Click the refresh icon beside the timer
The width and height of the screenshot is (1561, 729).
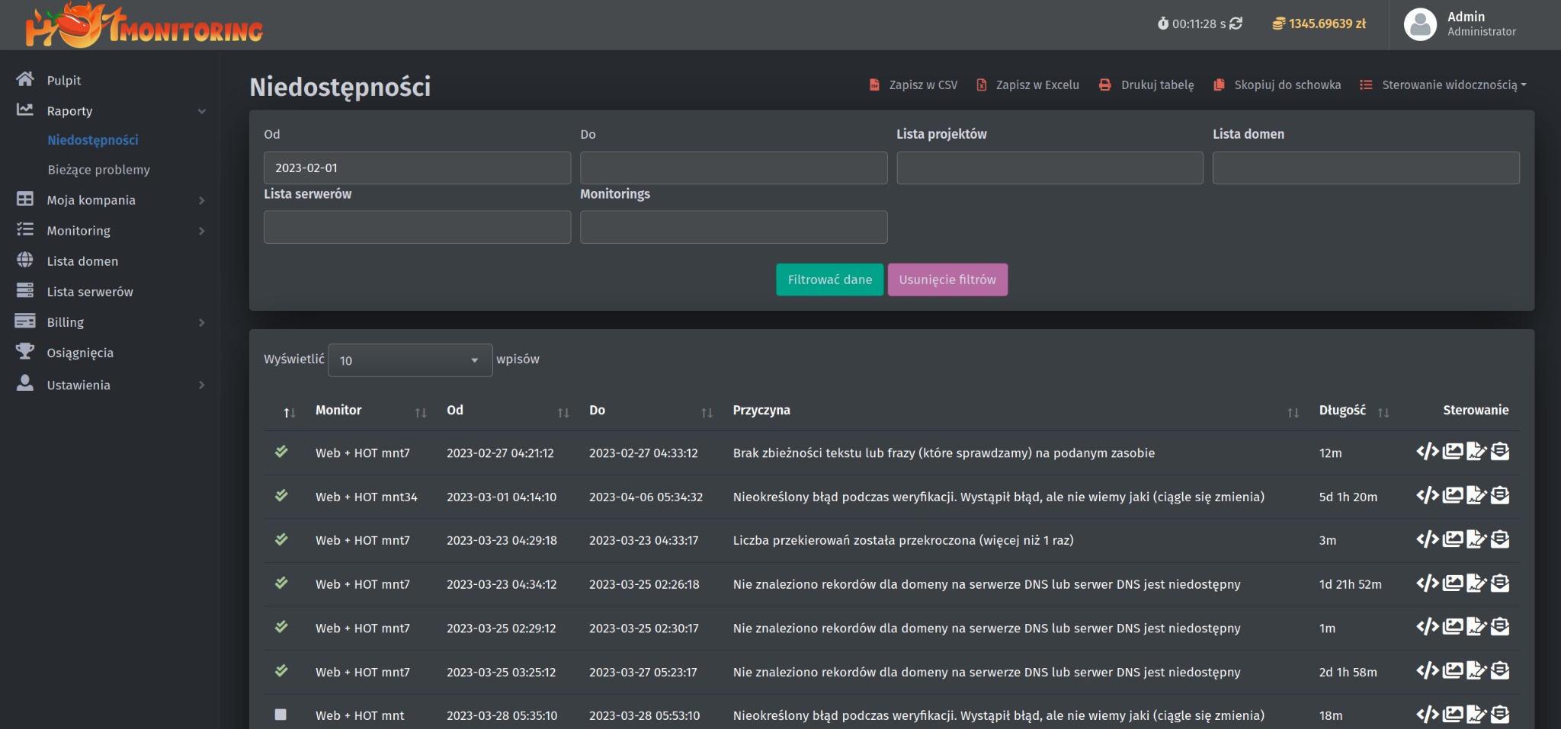point(1236,24)
